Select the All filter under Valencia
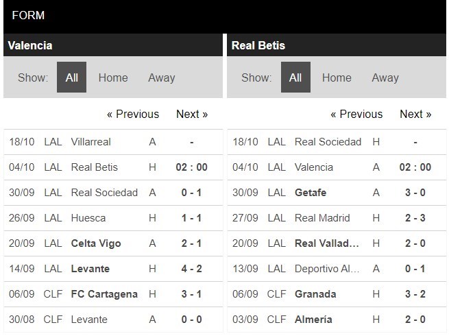This screenshot has height=336, width=449. [x=71, y=77]
